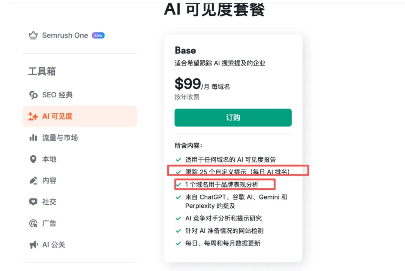Click the $99 price text

coord(187,84)
